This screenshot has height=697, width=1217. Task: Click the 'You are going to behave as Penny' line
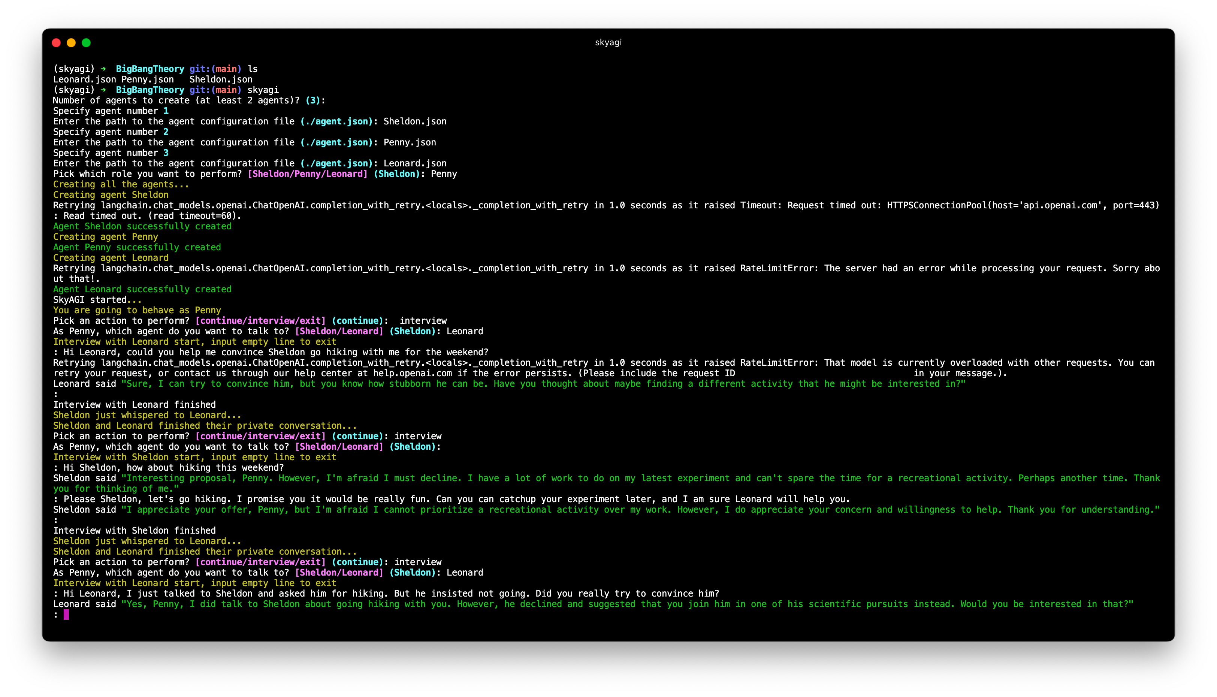[137, 310]
